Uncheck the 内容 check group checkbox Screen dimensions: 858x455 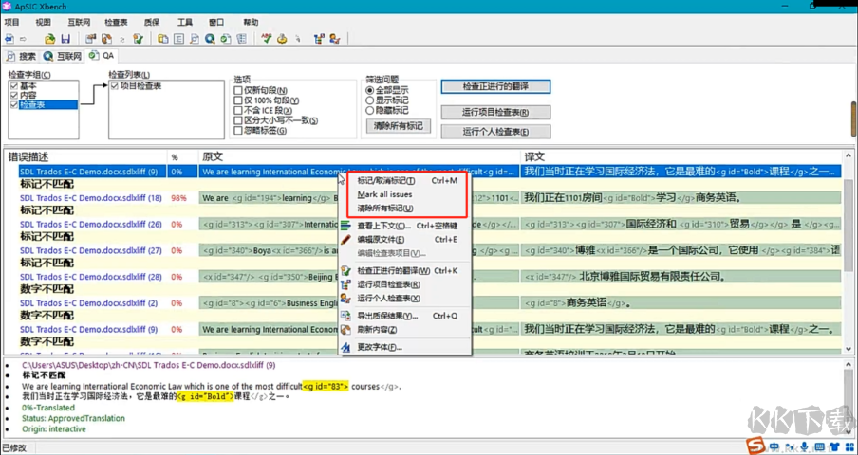[13, 96]
